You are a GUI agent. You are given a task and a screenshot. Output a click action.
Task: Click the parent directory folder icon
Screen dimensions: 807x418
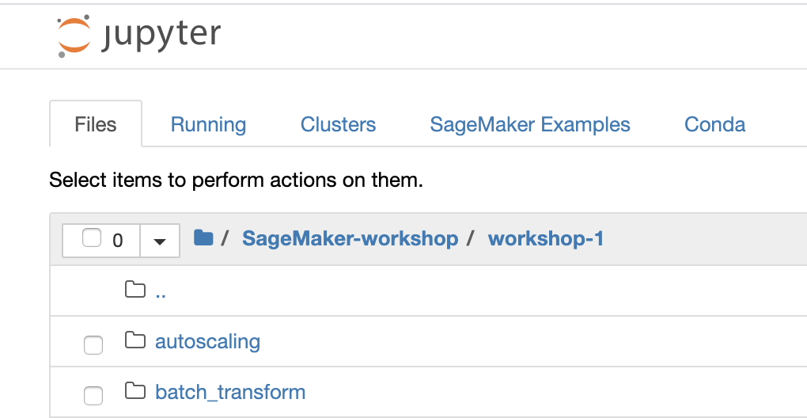pyautogui.click(x=134, y=290)
